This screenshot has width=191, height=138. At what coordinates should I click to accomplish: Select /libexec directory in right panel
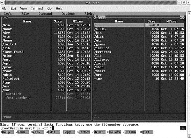point(139,59)
